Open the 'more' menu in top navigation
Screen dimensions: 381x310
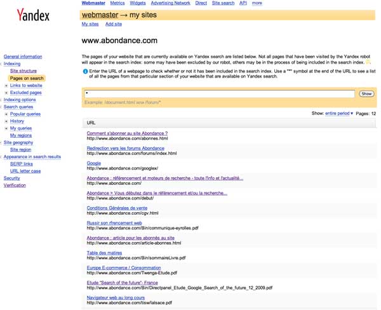[x=257, y=3]
